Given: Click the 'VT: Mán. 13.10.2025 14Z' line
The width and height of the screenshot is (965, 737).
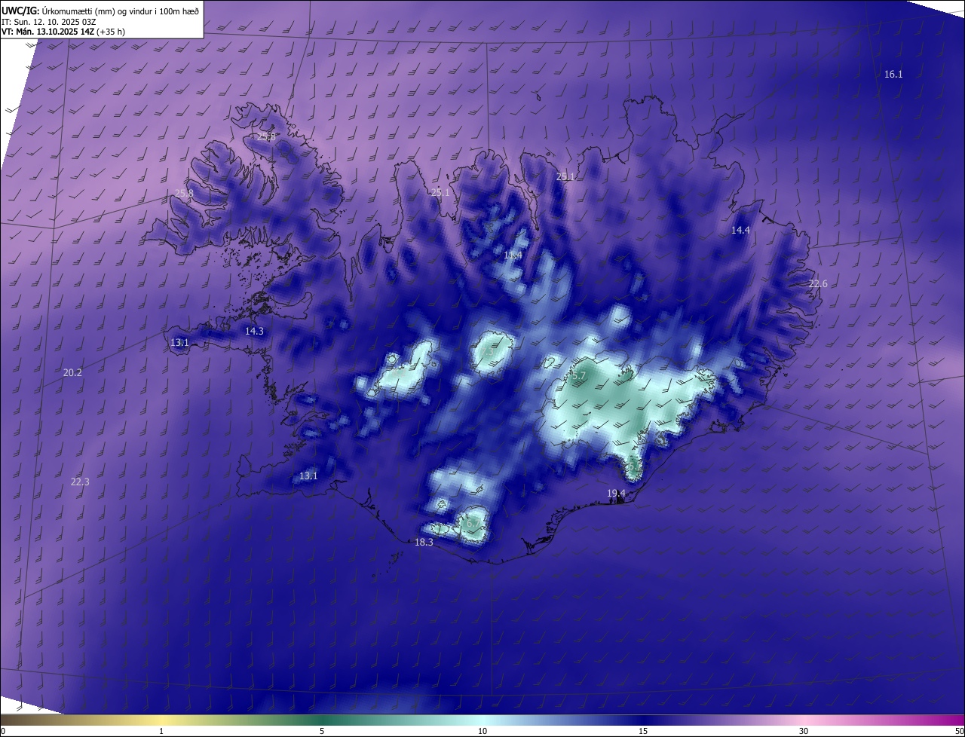Looking at the screenshot, I should point(63,32).
